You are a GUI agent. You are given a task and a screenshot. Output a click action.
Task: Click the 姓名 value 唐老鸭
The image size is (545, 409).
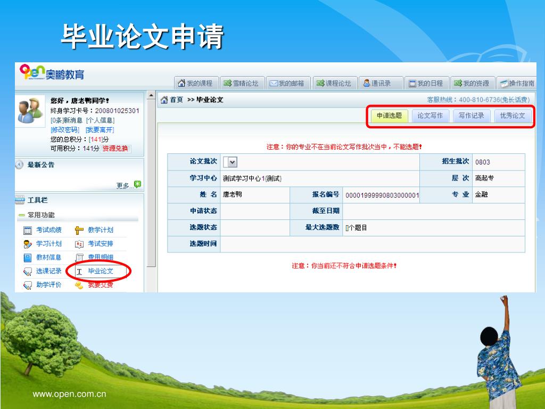tap(232, 194)
